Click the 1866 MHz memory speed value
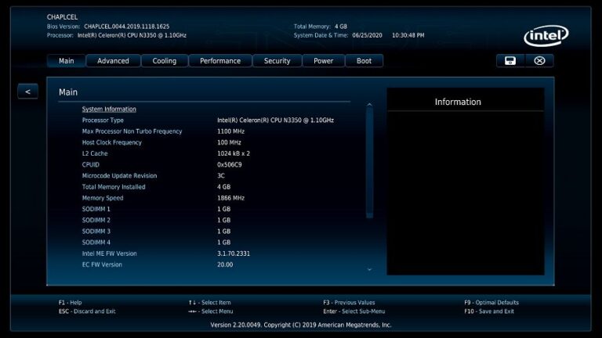Viewport: 602px width, 338px height. click(x=230, y=198)
